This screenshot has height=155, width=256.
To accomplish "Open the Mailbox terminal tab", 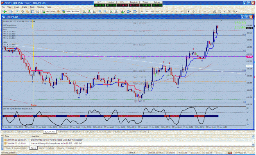I will click(x=51, y=148).
